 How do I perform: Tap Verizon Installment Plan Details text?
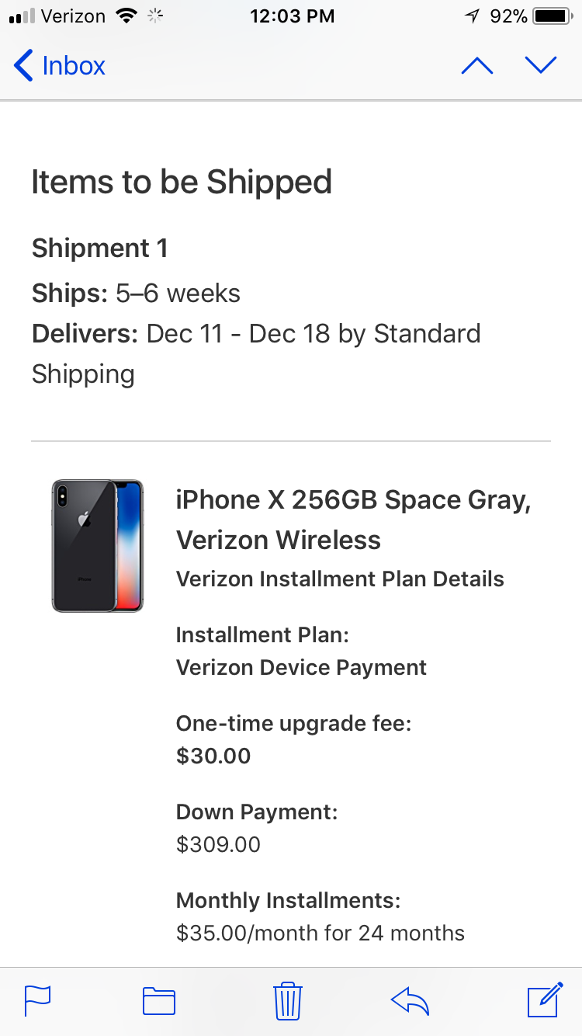click(x=340, y=579)
